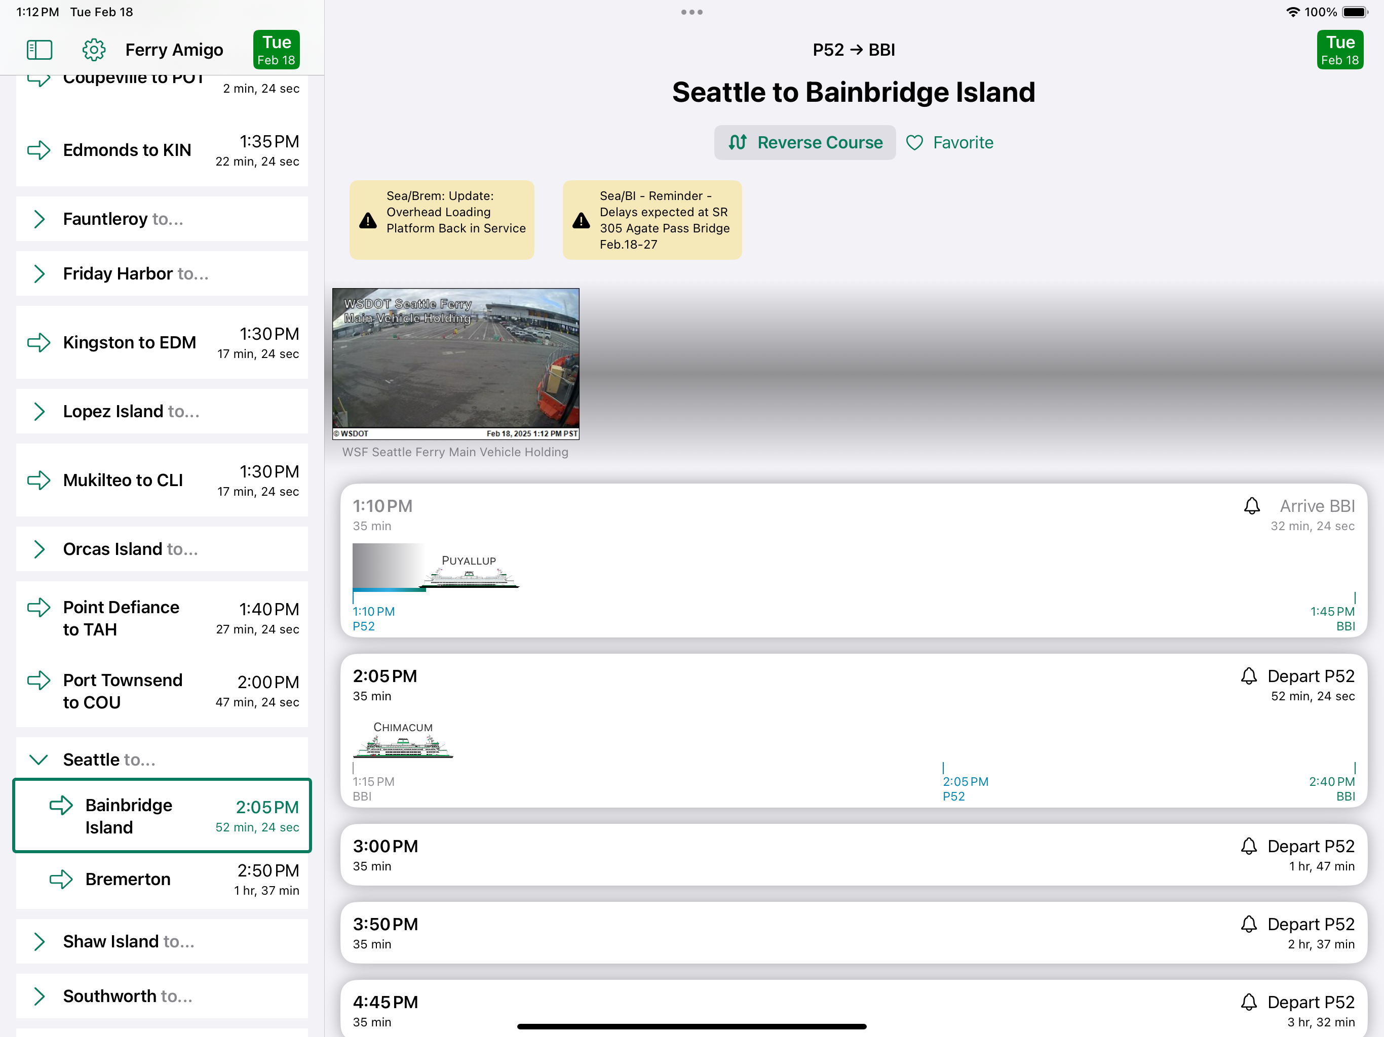Open the Mukilteo to CLI route
This screenshot has width=1384, height=1037.
pyautogui.click(x=162, y=481)
